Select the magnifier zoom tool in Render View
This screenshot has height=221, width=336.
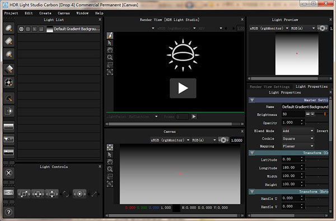[110, 57]
